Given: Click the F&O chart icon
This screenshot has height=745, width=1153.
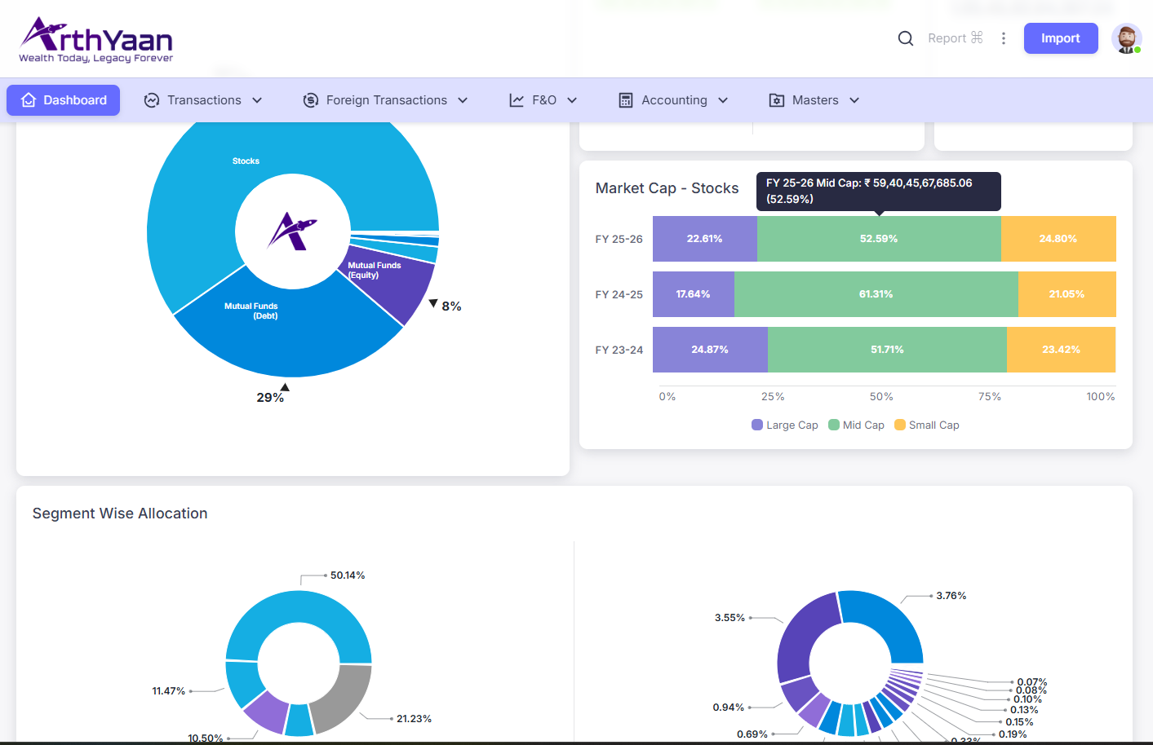Looking at the screenshot, I should pyautogui.click(x=517, y=100).
